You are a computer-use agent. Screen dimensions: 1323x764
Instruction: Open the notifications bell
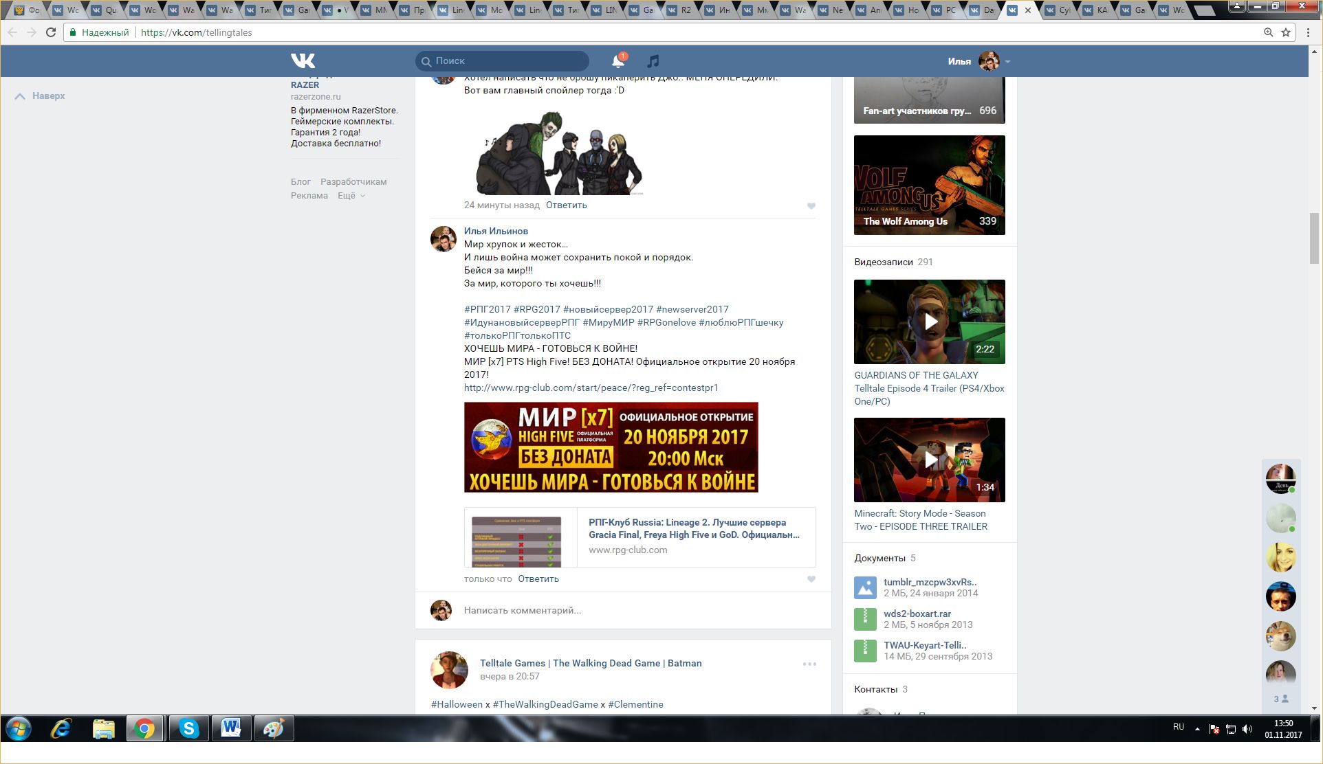click(617, 61)
